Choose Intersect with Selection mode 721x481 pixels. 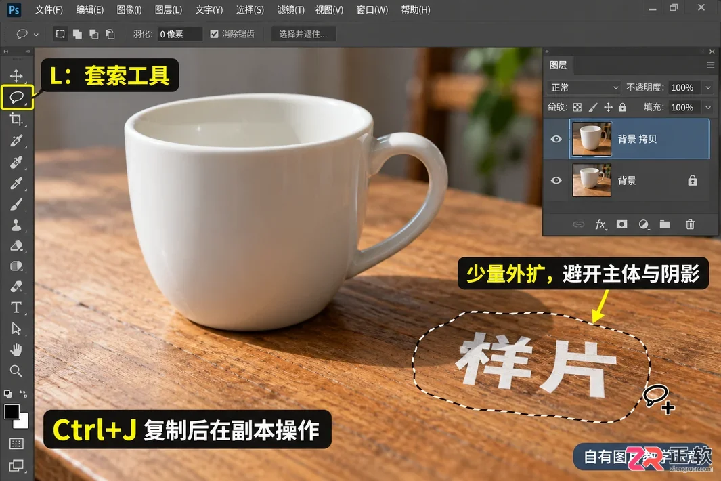point(110,34)
